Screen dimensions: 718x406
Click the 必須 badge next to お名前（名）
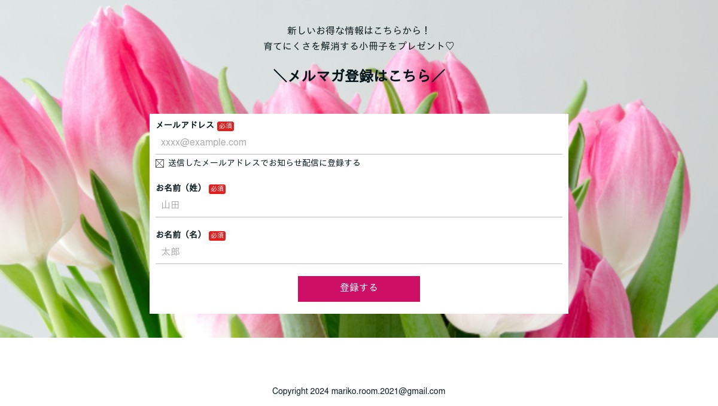coord(217,235)
